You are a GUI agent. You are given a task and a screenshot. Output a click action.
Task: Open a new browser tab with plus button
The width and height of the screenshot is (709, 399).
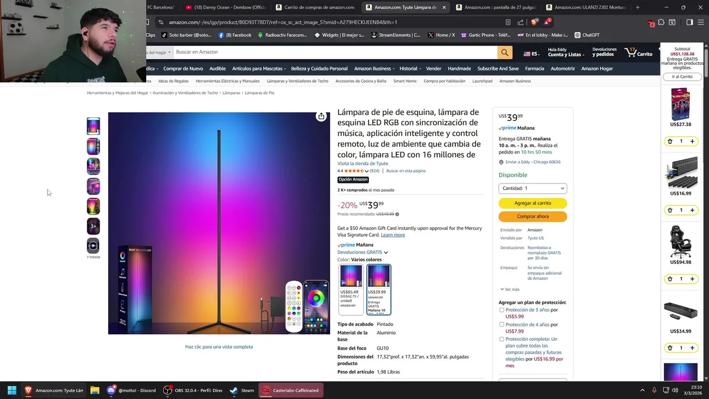[638, 7]
